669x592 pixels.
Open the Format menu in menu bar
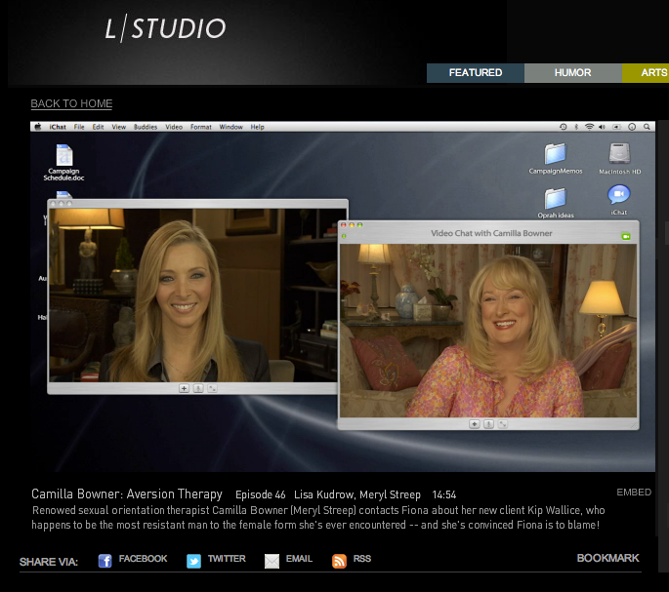(201, 127)
